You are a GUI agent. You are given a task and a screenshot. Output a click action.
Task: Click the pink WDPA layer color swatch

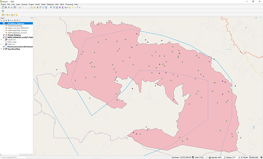tap(6, 37)
